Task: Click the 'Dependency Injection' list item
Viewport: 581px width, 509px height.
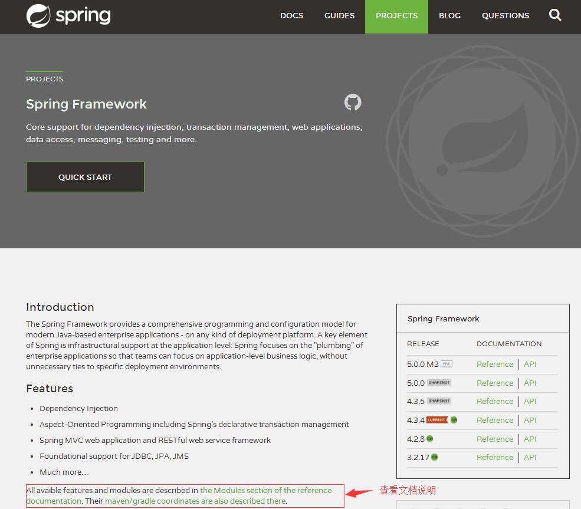Action: (x=78, y=408)
